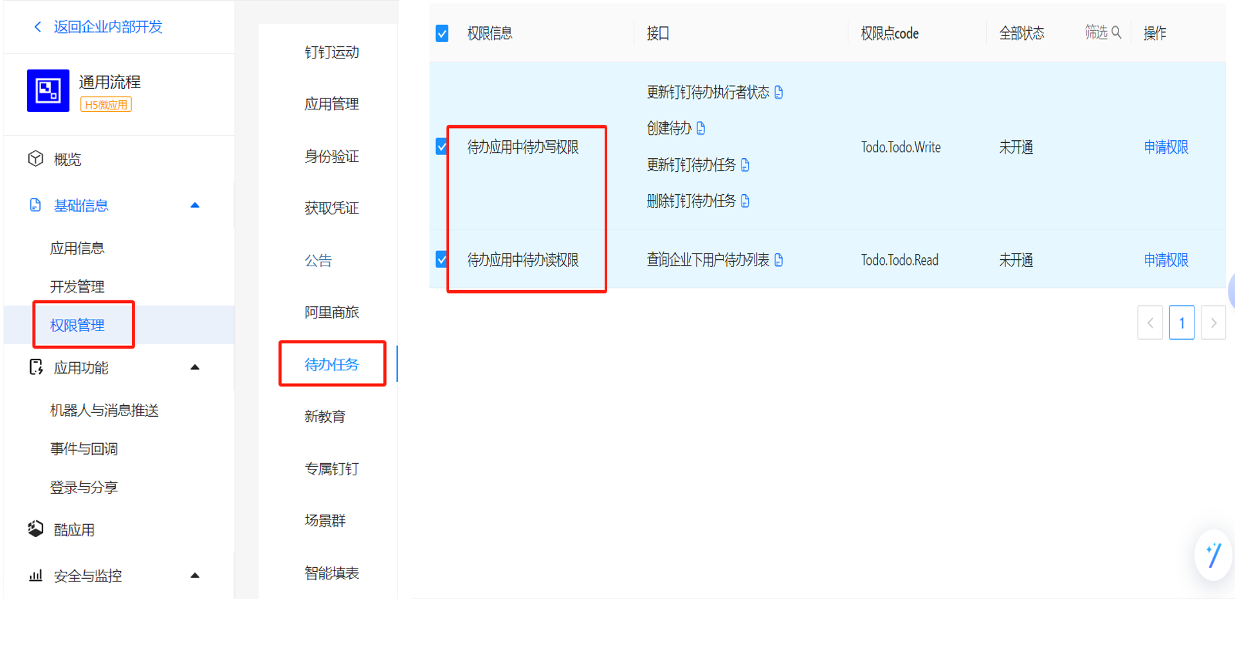Open 酷应用 in the sidebar
Image resolution: width=1235 pixels, height=647 pixels.
tap(74, 530)
